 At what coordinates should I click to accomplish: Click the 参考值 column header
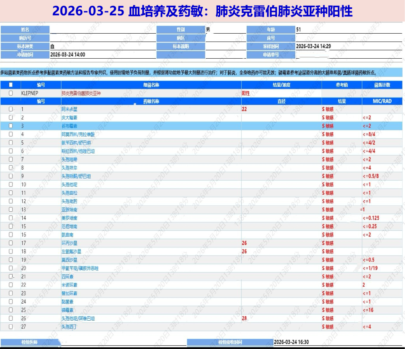(x=342, y=85)
